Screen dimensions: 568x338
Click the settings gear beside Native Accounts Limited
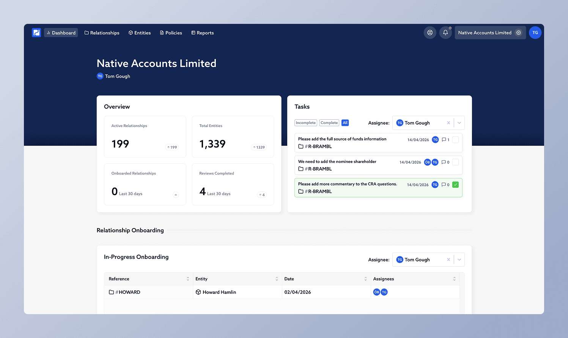pos(519,33)
